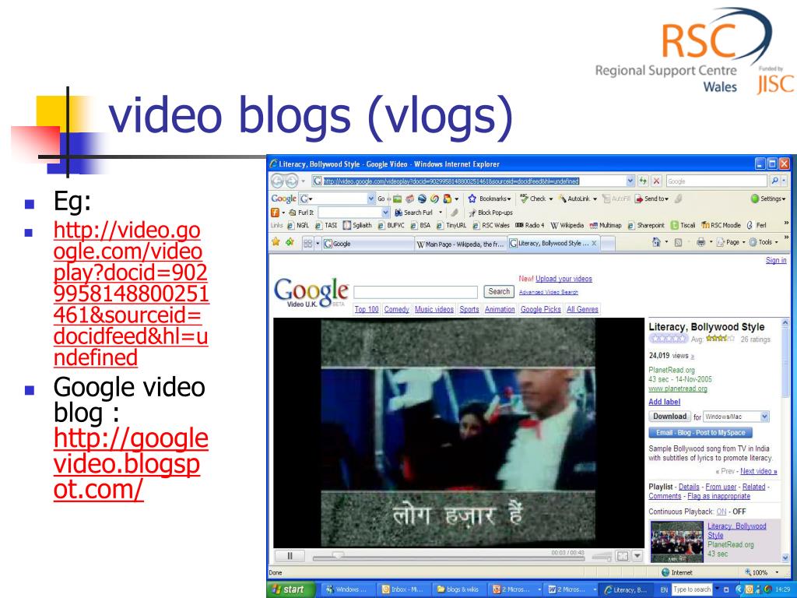The width and height of the screenshot is (797, 598).
Task: Adjust the video volume slider
Action: click(x=602, y=557)
